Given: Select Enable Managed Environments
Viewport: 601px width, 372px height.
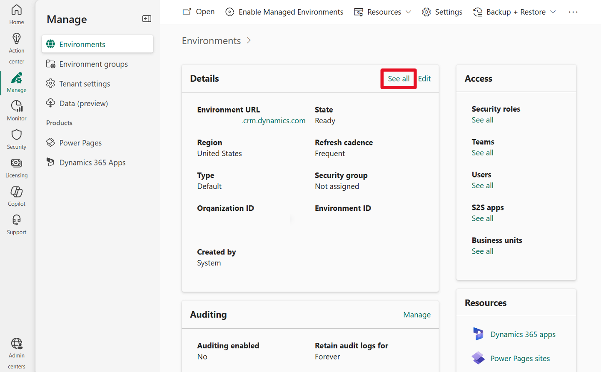Looking at the screenshot, I should (x=284, y=12).
